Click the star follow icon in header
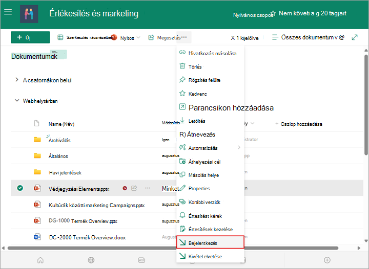 [273, 13]
